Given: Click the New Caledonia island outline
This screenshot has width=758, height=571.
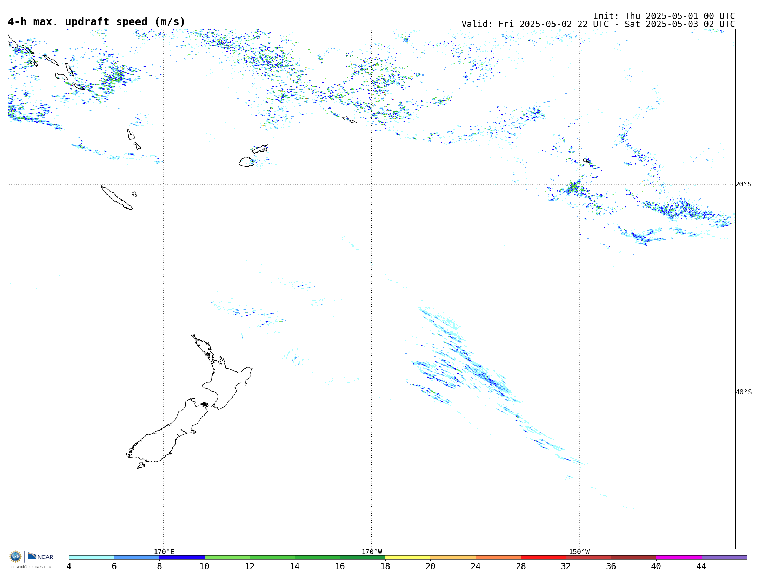Looking at the screenshot, I should coord(117,198).
